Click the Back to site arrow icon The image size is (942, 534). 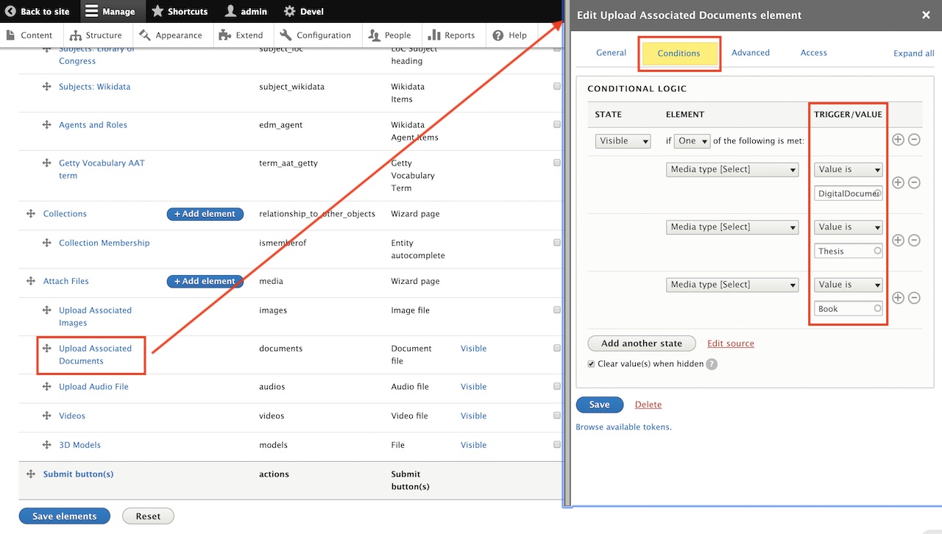(10, 11)
